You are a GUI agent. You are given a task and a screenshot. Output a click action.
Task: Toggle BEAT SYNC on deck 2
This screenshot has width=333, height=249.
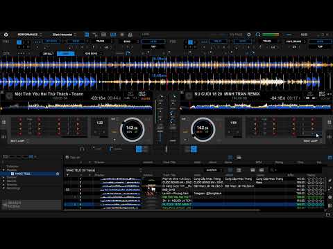click(322, 94)
